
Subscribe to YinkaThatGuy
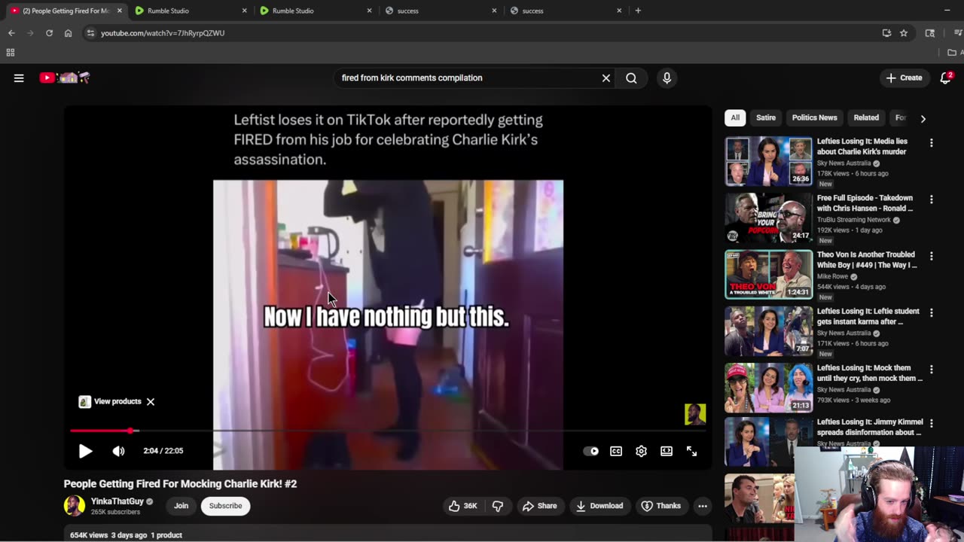pos(225,506)
